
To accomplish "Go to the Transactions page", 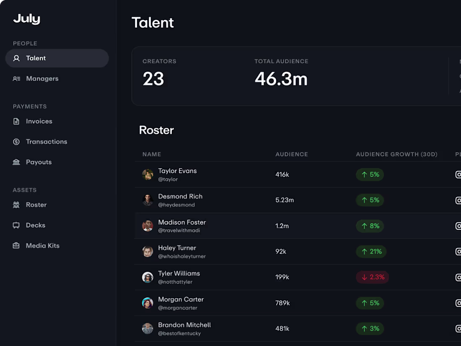I will (x=46, y=142).
